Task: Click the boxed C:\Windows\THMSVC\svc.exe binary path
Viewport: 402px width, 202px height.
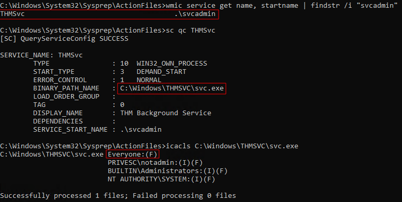Action: click(172, 88)
